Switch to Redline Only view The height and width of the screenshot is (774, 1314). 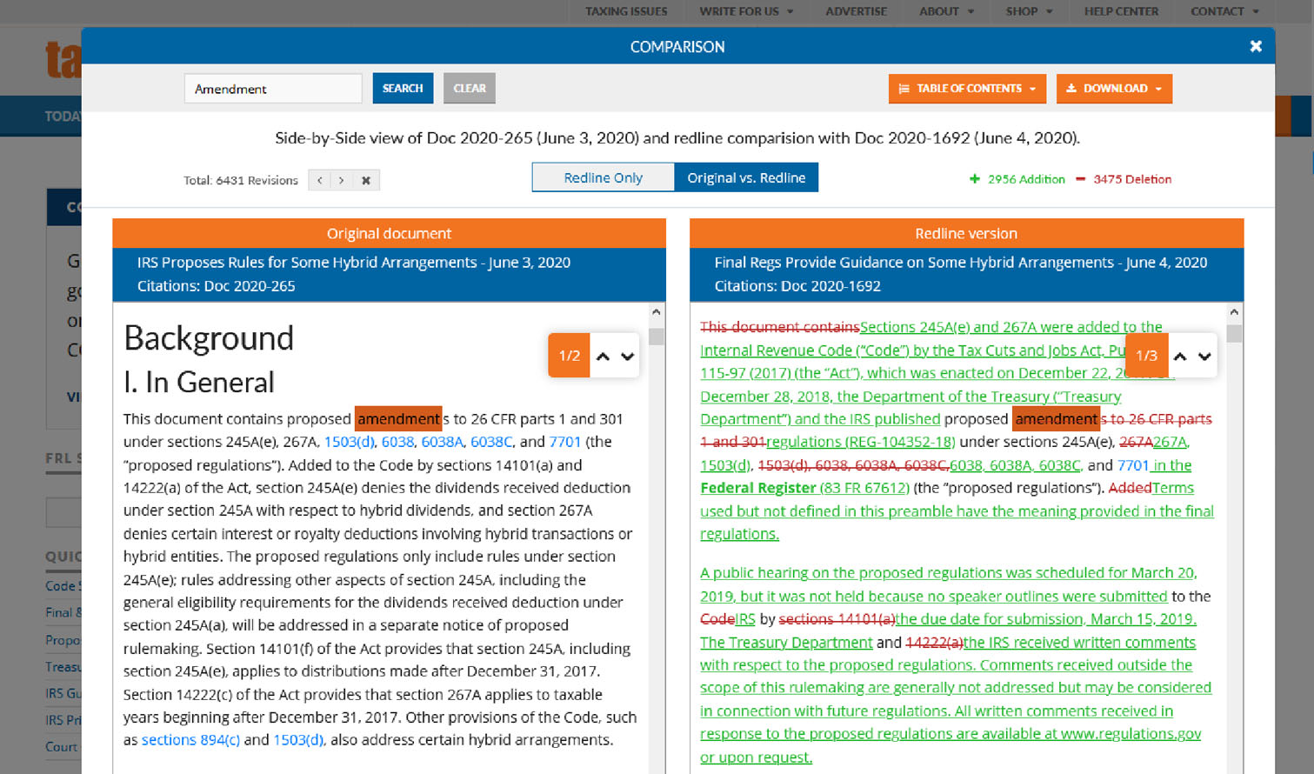pos(603,177)
